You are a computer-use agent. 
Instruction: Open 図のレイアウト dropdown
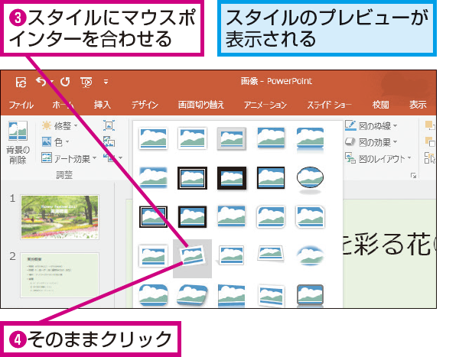pyautogui.click(x=378, y=158)
